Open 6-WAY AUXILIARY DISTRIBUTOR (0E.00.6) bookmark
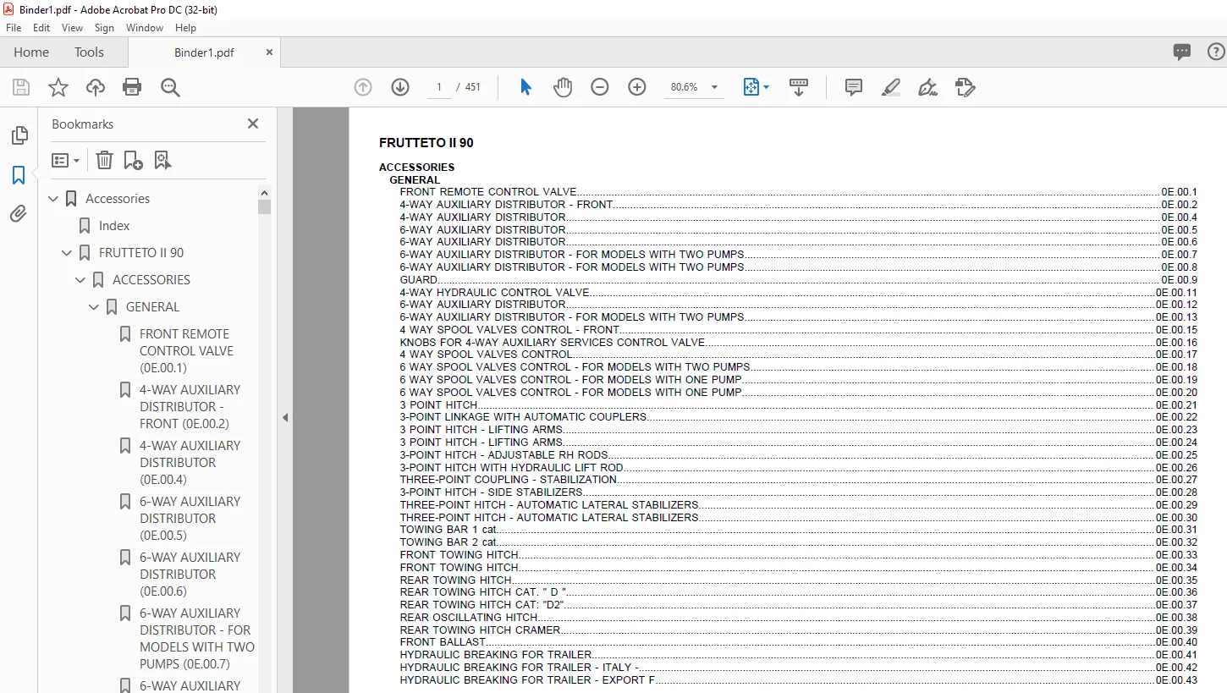 pos(190,575)
